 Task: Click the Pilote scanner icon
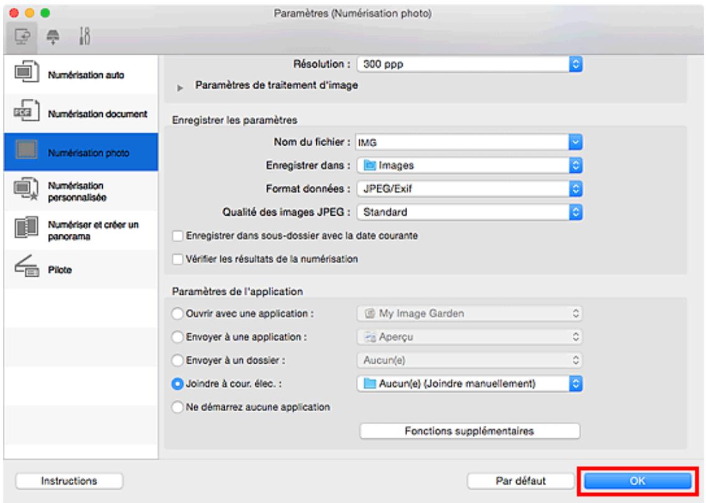pyautogui.click(x=26, y=266)
